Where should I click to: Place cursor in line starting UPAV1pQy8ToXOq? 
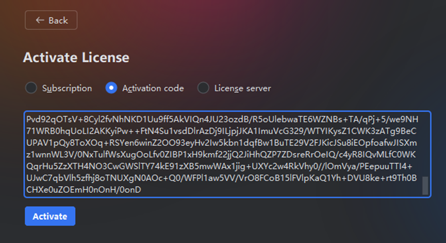click(x=222, y=143)
